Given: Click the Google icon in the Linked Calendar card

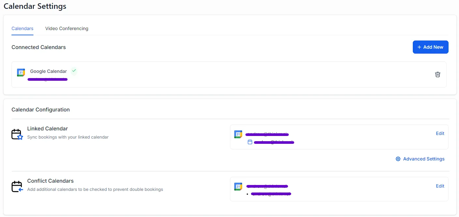Looking at the screenshot, I should tap(238, 134).
